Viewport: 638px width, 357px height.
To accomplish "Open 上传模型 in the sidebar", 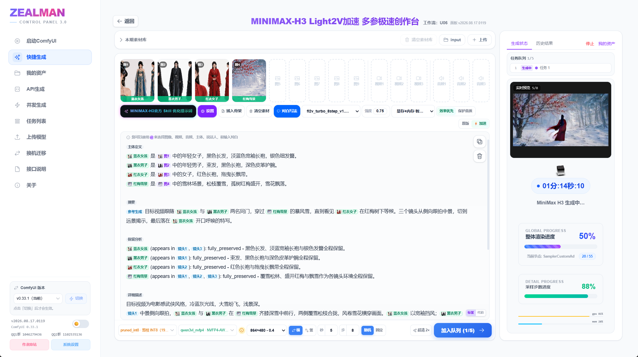I will coord(50,137).
